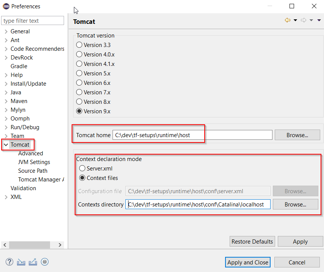This screenshot has width=324, height=272.
Task: Open the JVM Settings page
Action: [34, 162]
